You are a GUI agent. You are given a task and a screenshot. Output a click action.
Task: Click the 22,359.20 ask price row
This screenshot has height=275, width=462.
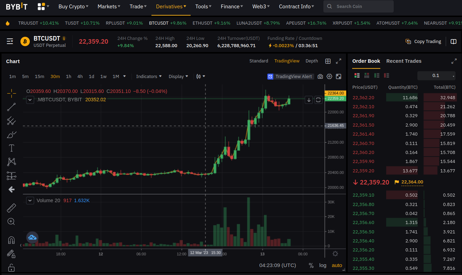point(404,171)
